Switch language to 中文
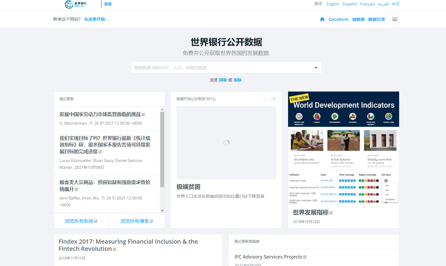 (x=396, y=4)
